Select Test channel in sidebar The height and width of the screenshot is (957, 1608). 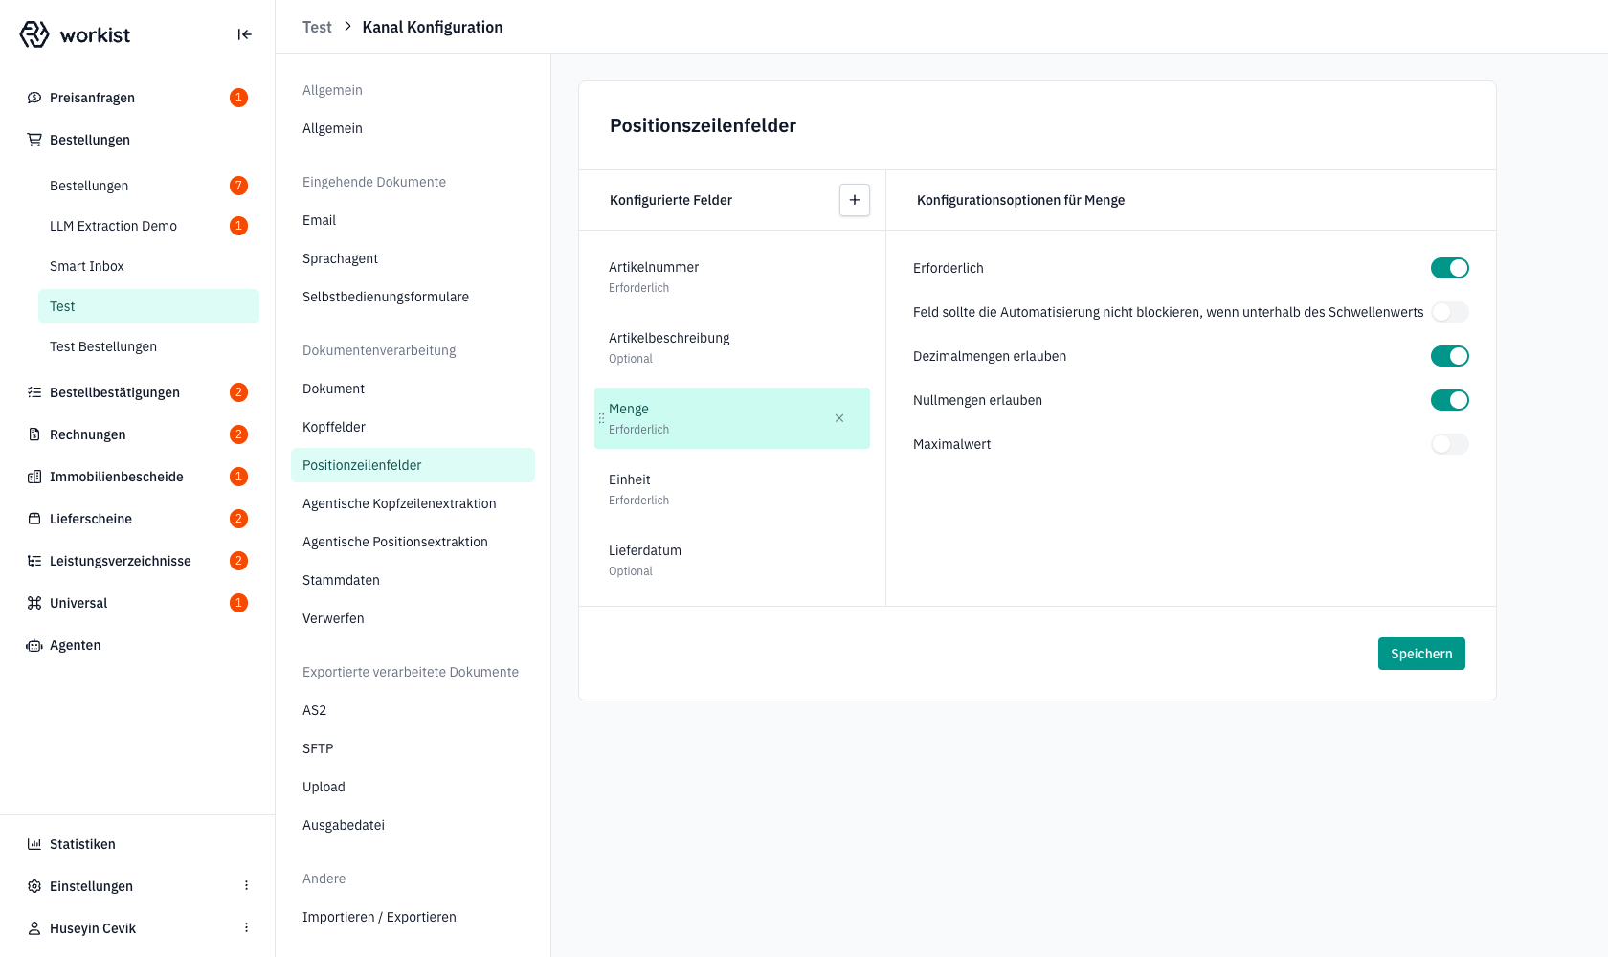pyautogui.click(x=148, y=306)
